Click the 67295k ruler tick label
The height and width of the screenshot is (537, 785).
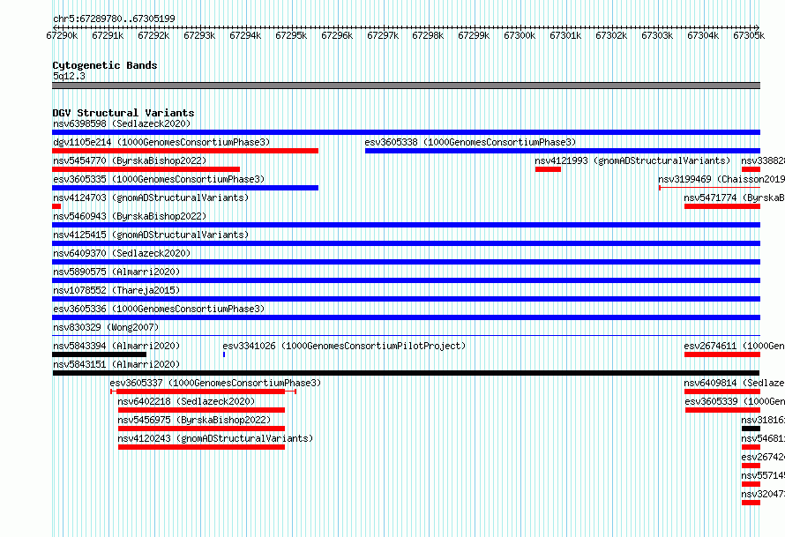coord(291,35)
